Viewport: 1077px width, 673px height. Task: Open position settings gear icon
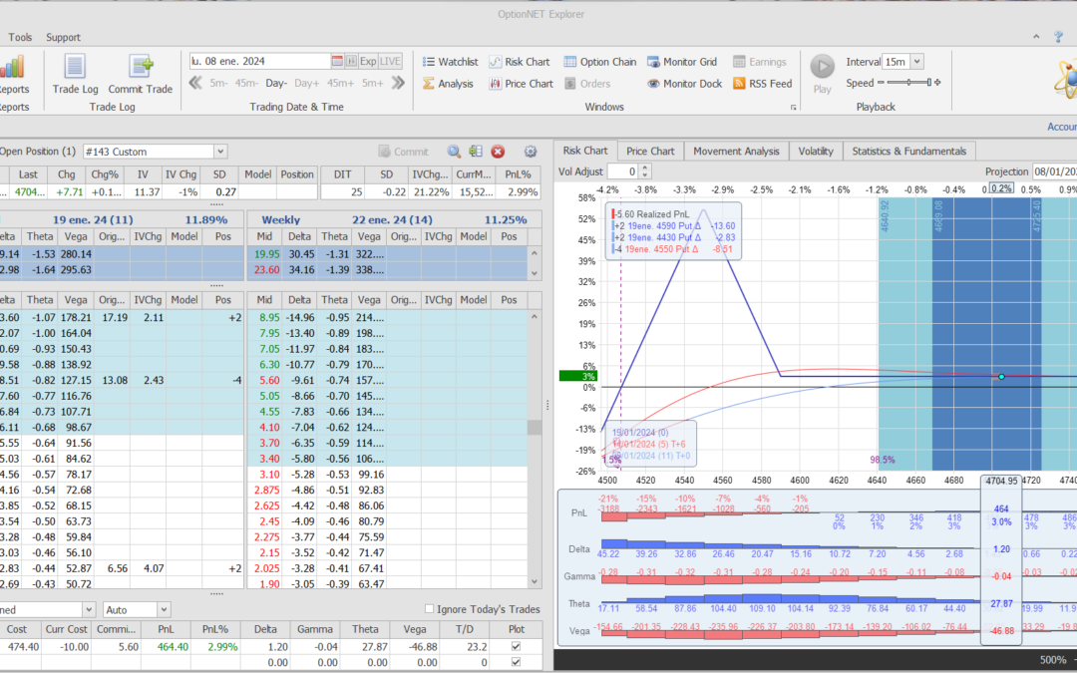(531, 152)
